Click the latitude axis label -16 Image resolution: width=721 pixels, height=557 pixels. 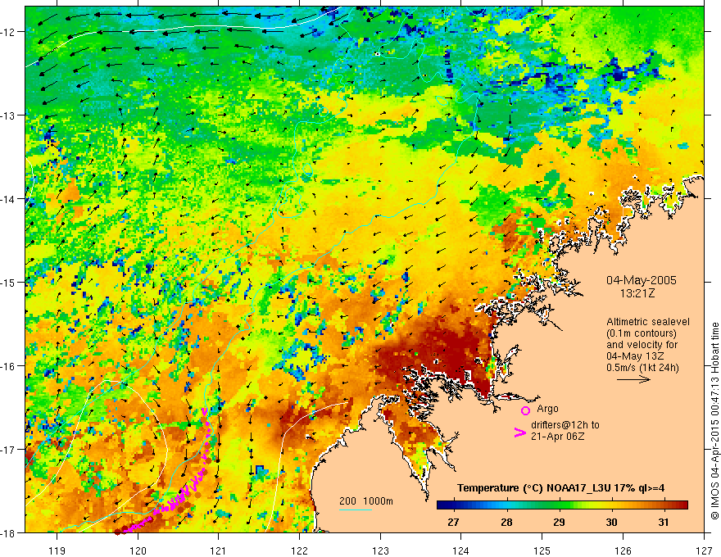point(9,366)
